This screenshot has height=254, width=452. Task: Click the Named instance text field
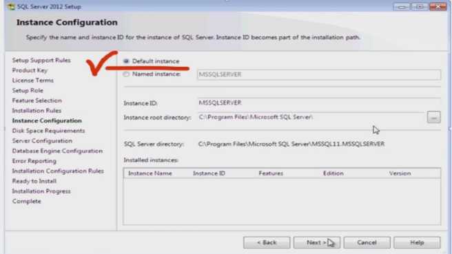319,74
